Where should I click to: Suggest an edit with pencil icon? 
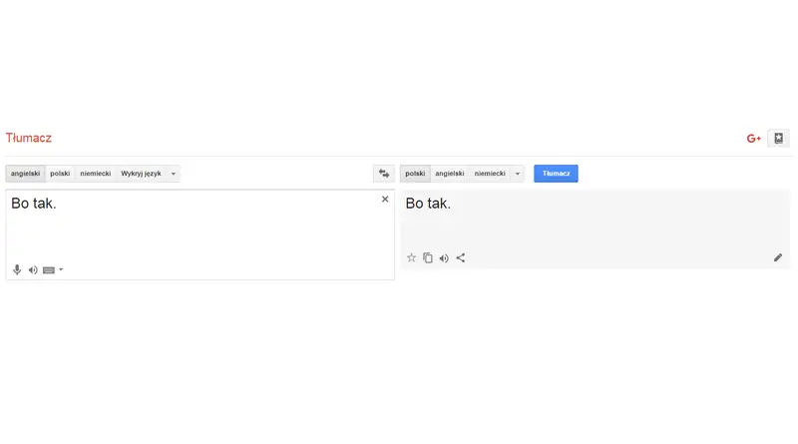click(778, 257)
